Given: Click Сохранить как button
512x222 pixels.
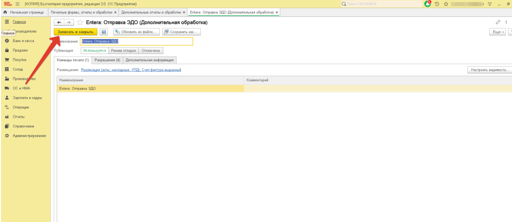Looking at the screenshot, I should (x=181, y=32).
